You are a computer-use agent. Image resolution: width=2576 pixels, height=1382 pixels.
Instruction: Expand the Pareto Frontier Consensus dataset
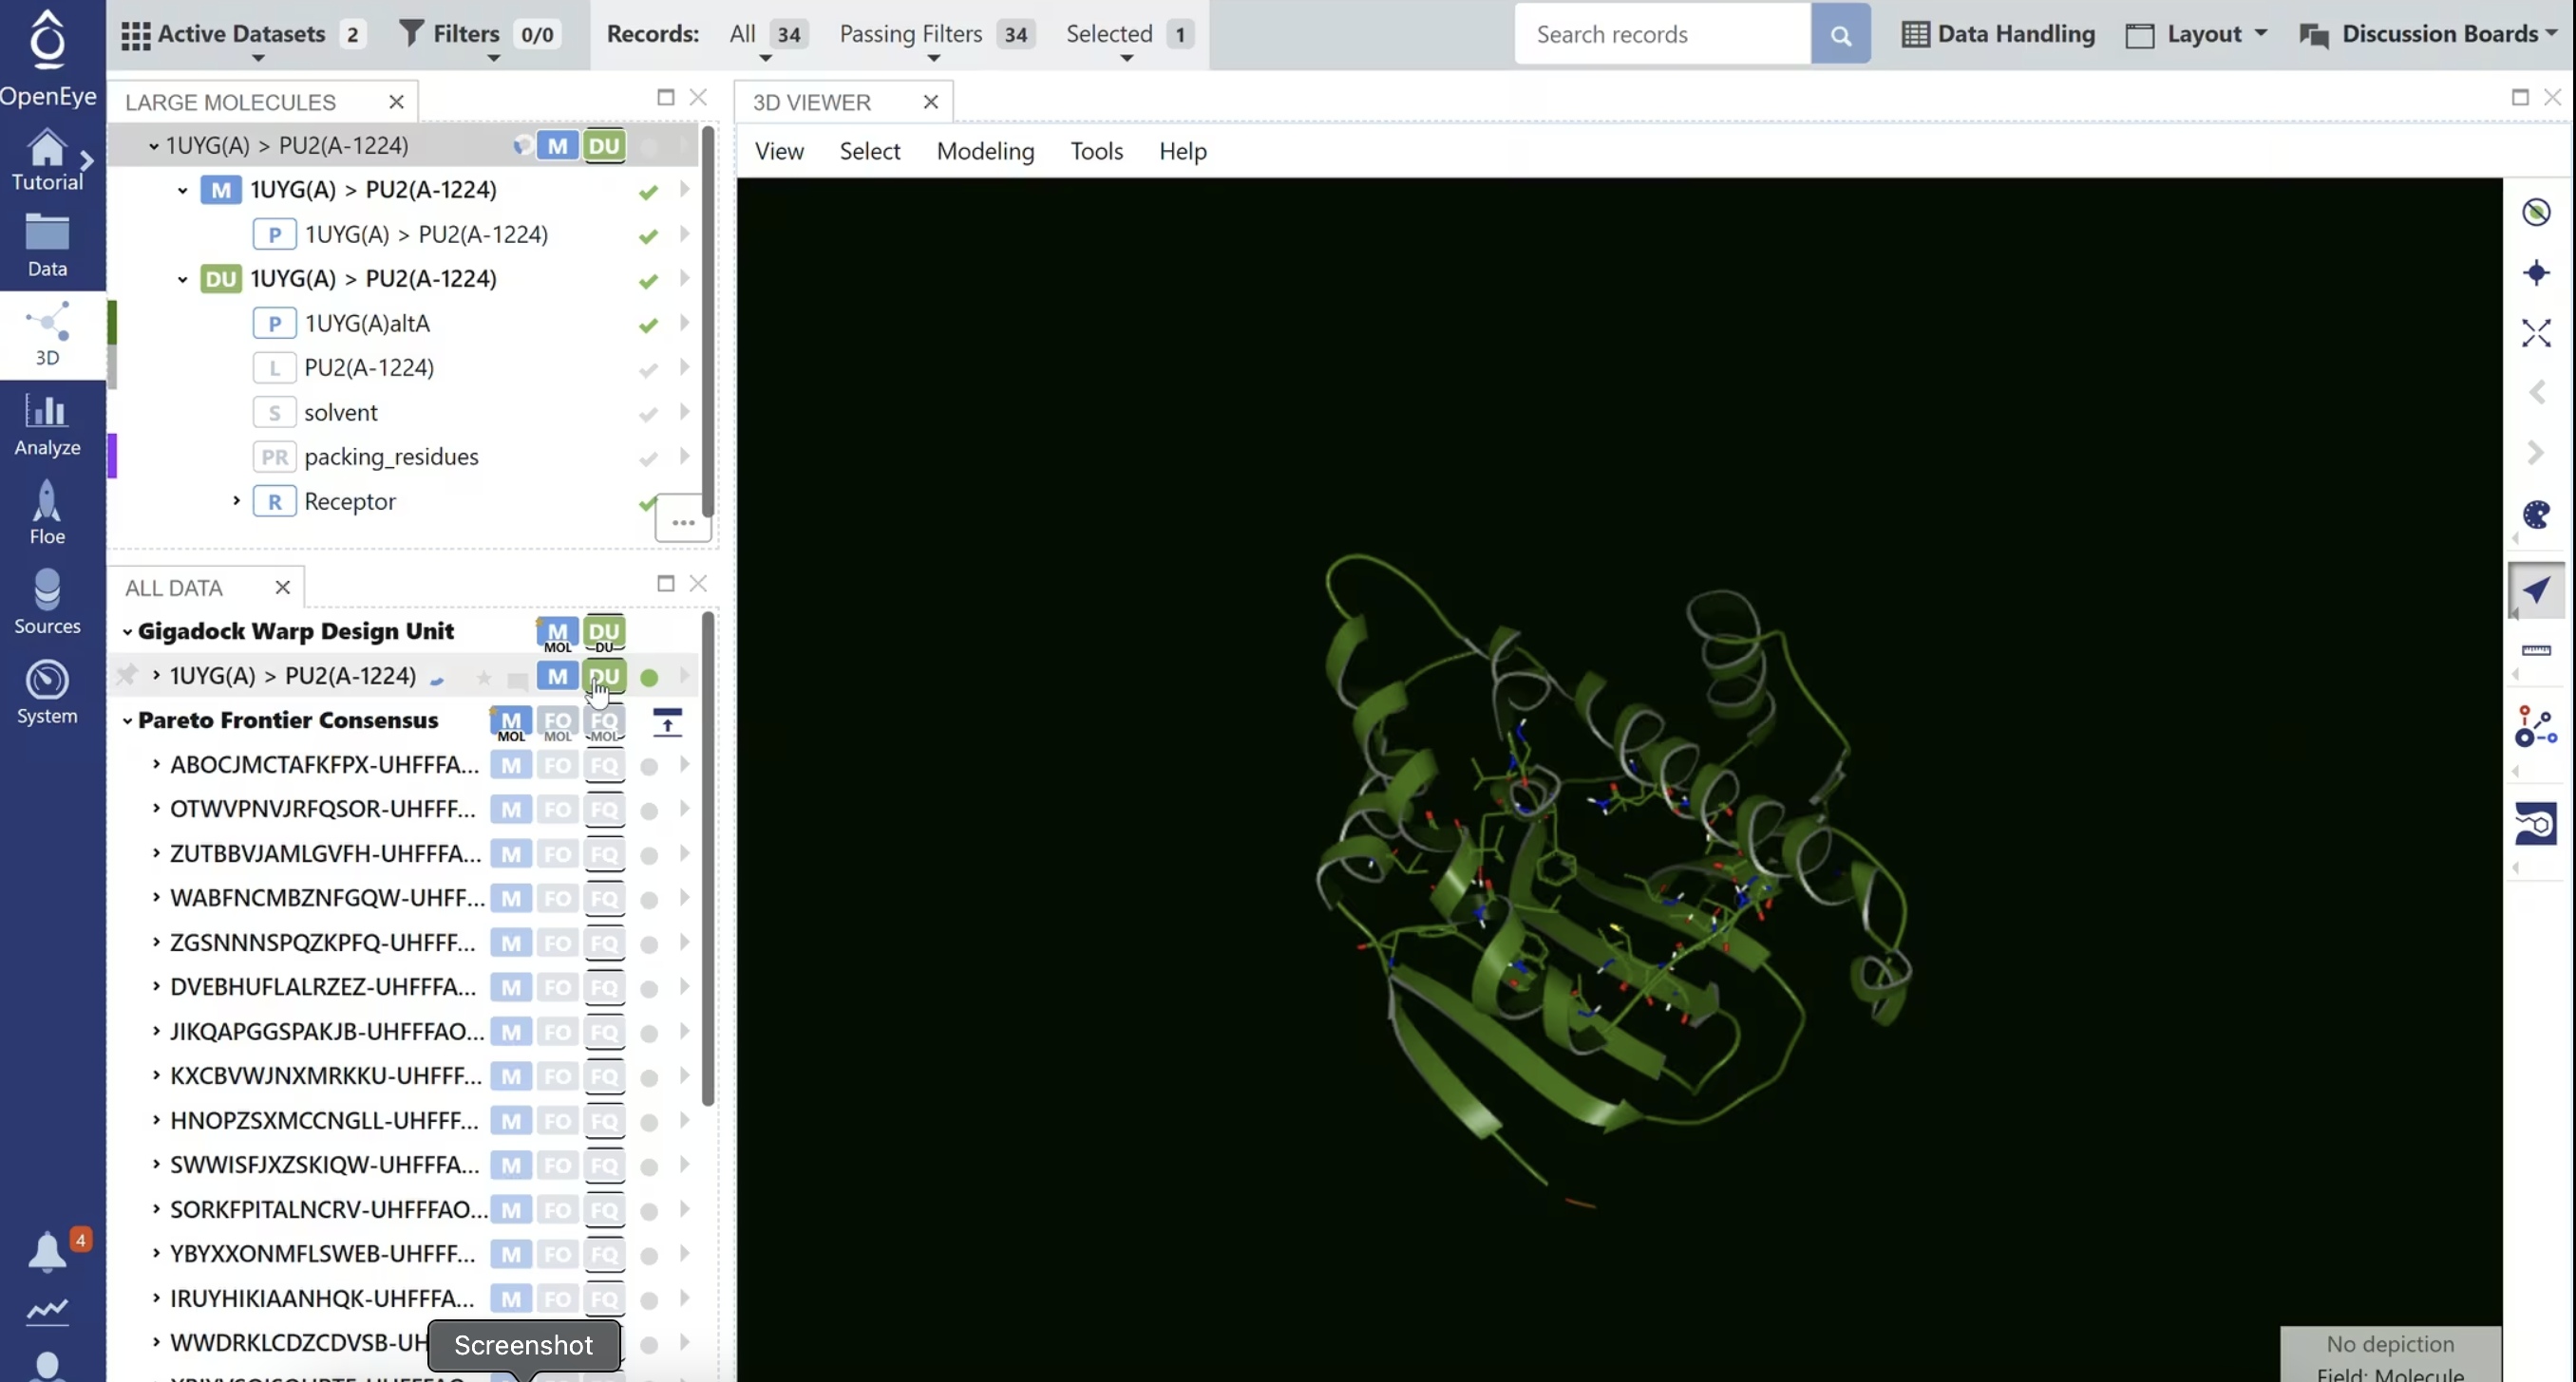click(x=126, y=719)
